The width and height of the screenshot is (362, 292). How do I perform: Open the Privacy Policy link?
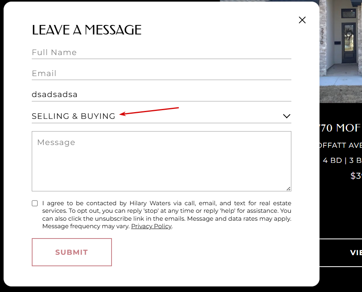[151, 226]
